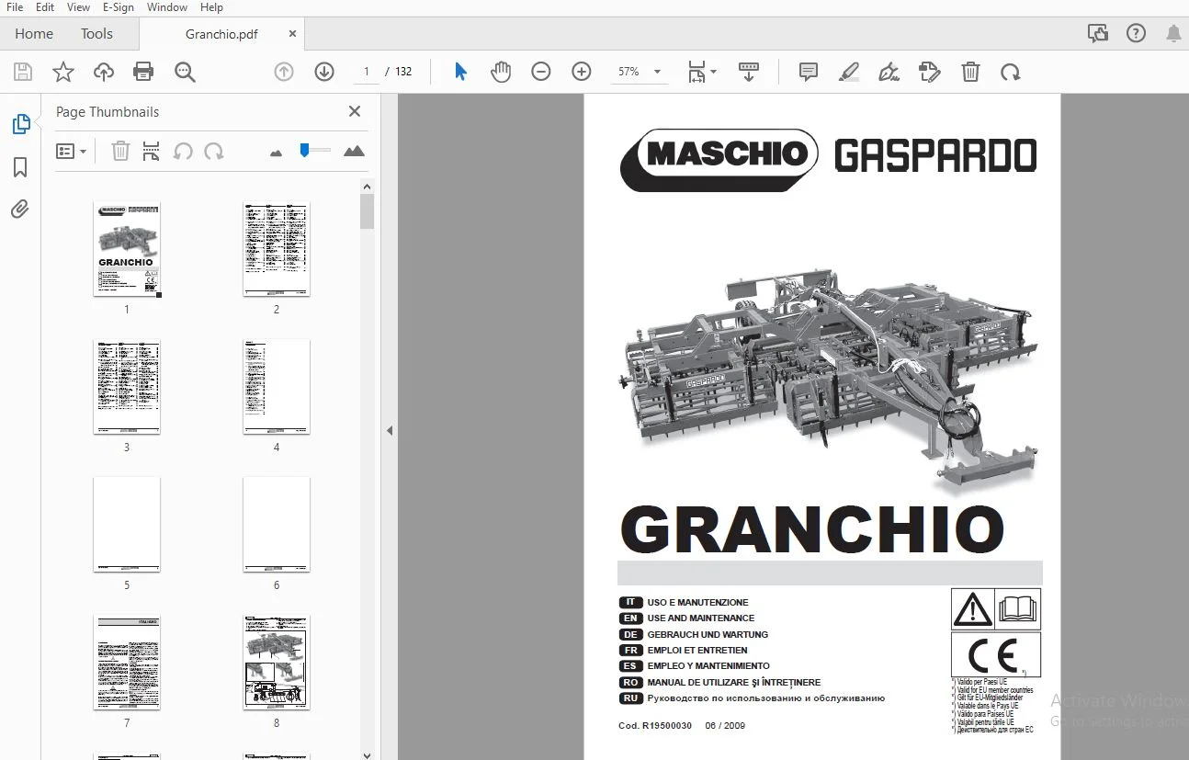Select page 3 thumbnail
The height and width of the screenshot is (760, 1189).
[x=127, y=387]
